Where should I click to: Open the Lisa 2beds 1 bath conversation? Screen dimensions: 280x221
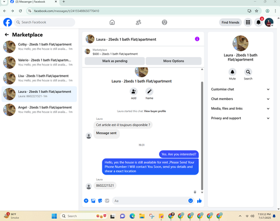click(39, 78)
